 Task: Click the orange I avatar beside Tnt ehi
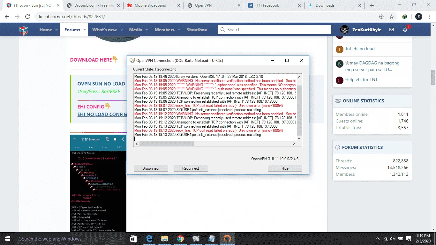coord(339,49)
